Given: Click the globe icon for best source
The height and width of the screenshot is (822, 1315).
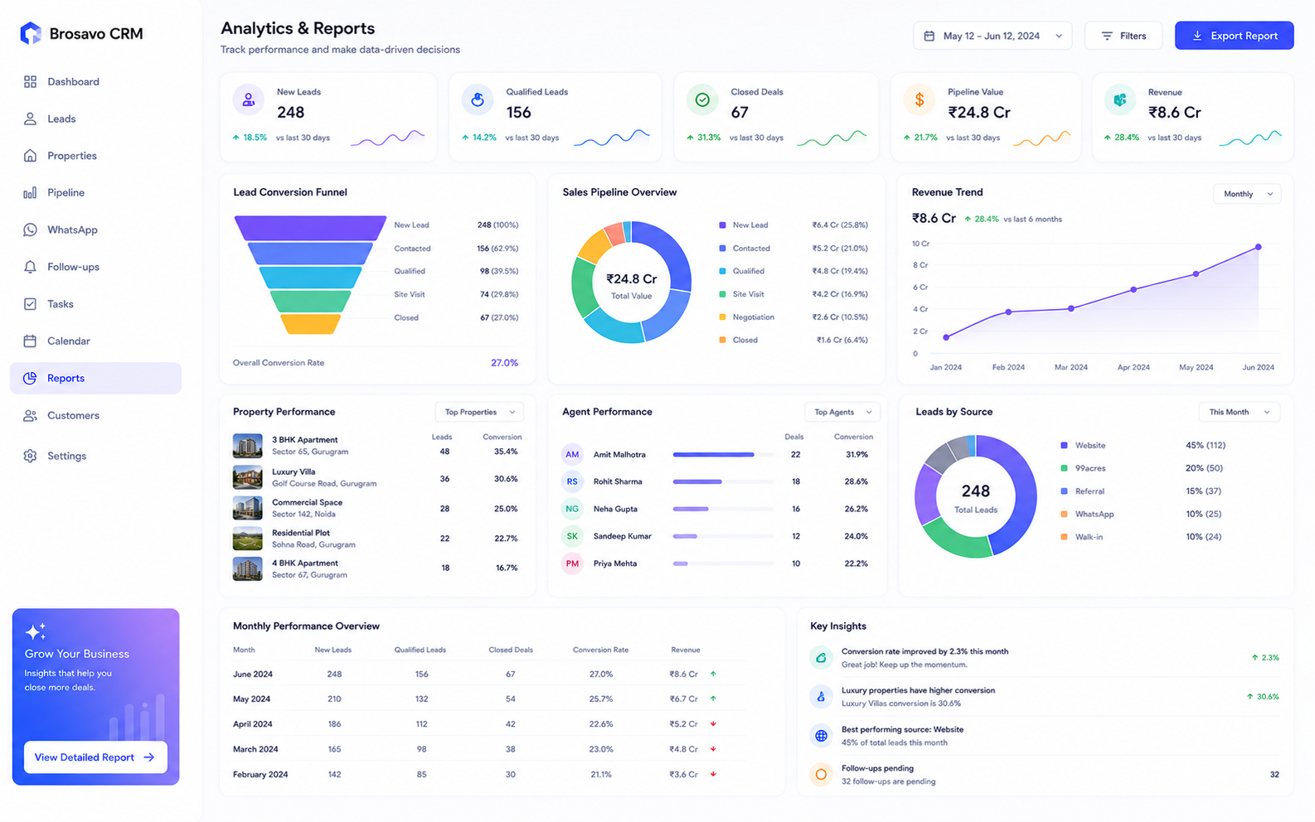Looking at the screenshot, I should pyautogui.click(x=821, y=735).
